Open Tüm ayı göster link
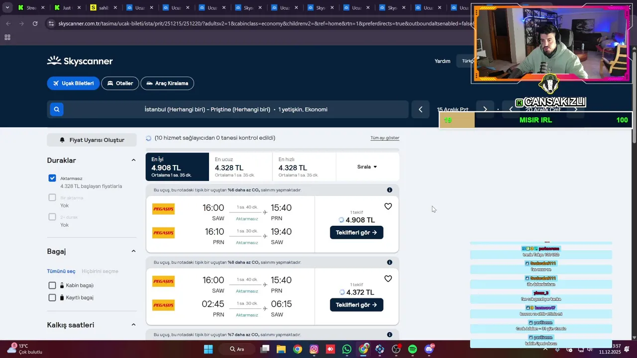 tap(385, 138)
